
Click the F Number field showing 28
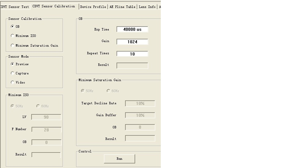[x=46, y=130]
